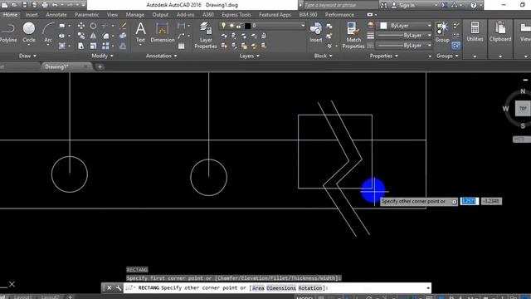Choose the Dimensions option in command line
This screenshot has height=299, width=531.
(x=281, y=288)
